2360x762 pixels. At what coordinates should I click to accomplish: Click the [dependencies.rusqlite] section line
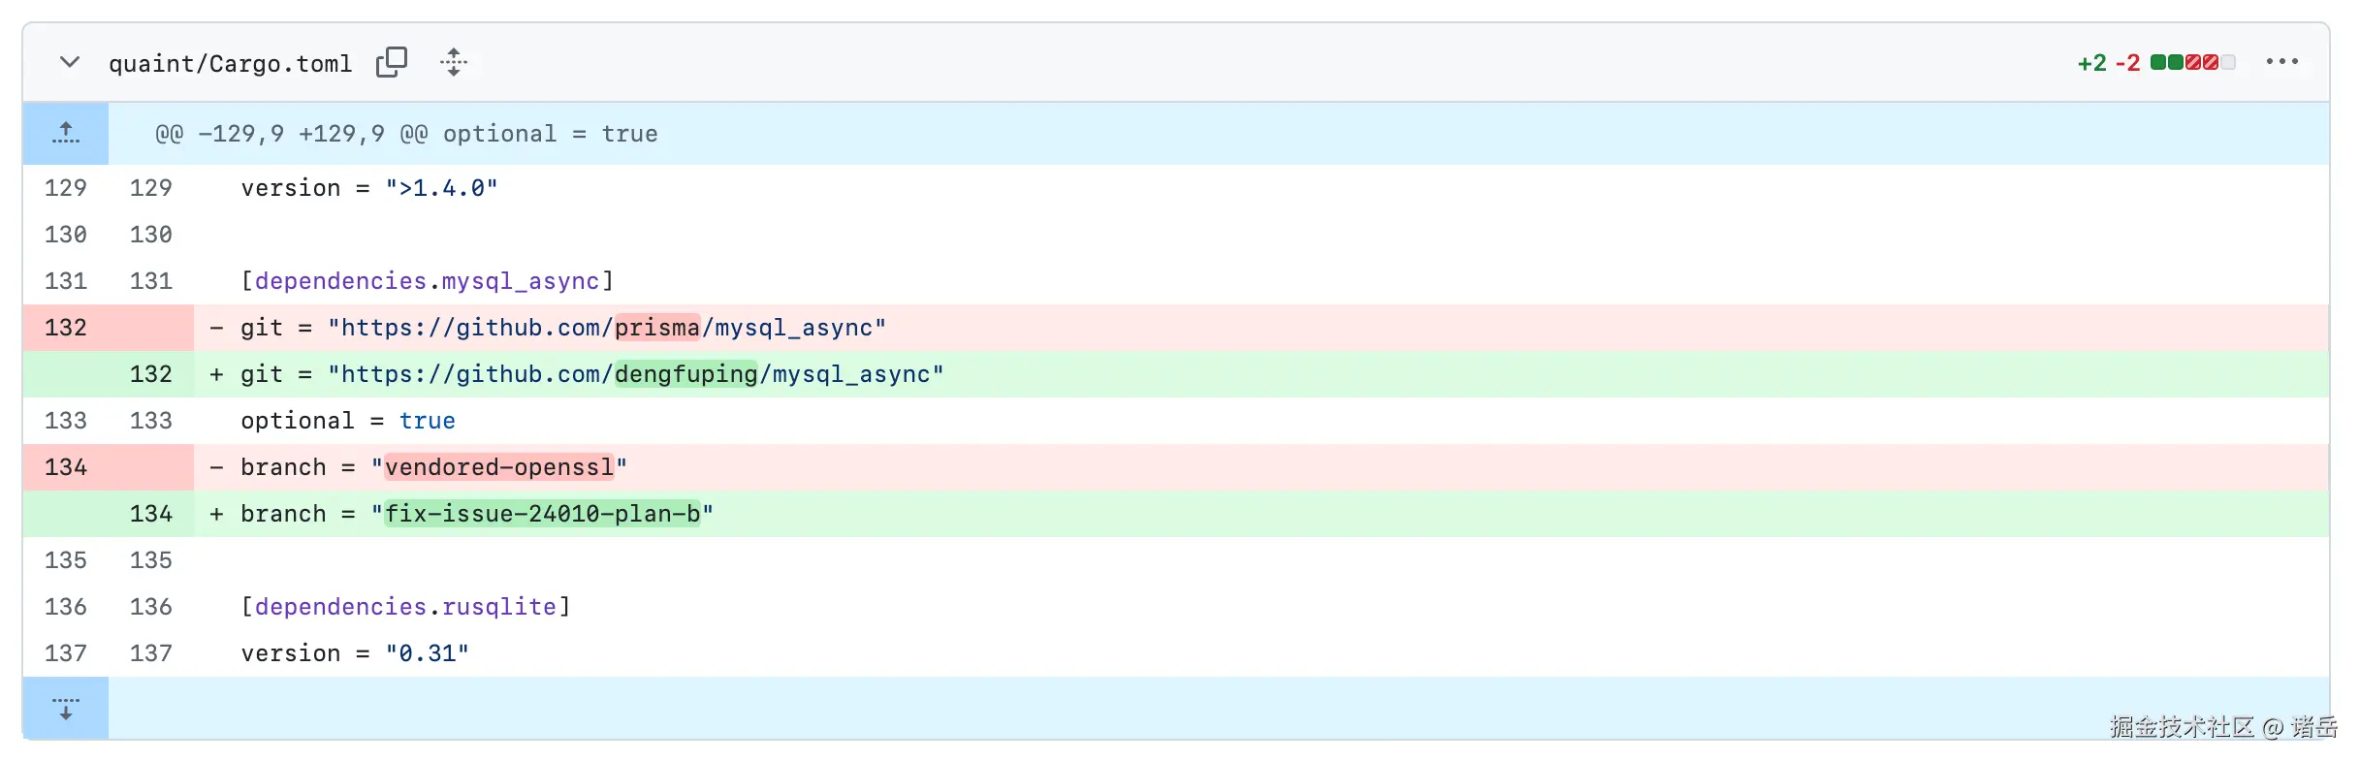405,607
